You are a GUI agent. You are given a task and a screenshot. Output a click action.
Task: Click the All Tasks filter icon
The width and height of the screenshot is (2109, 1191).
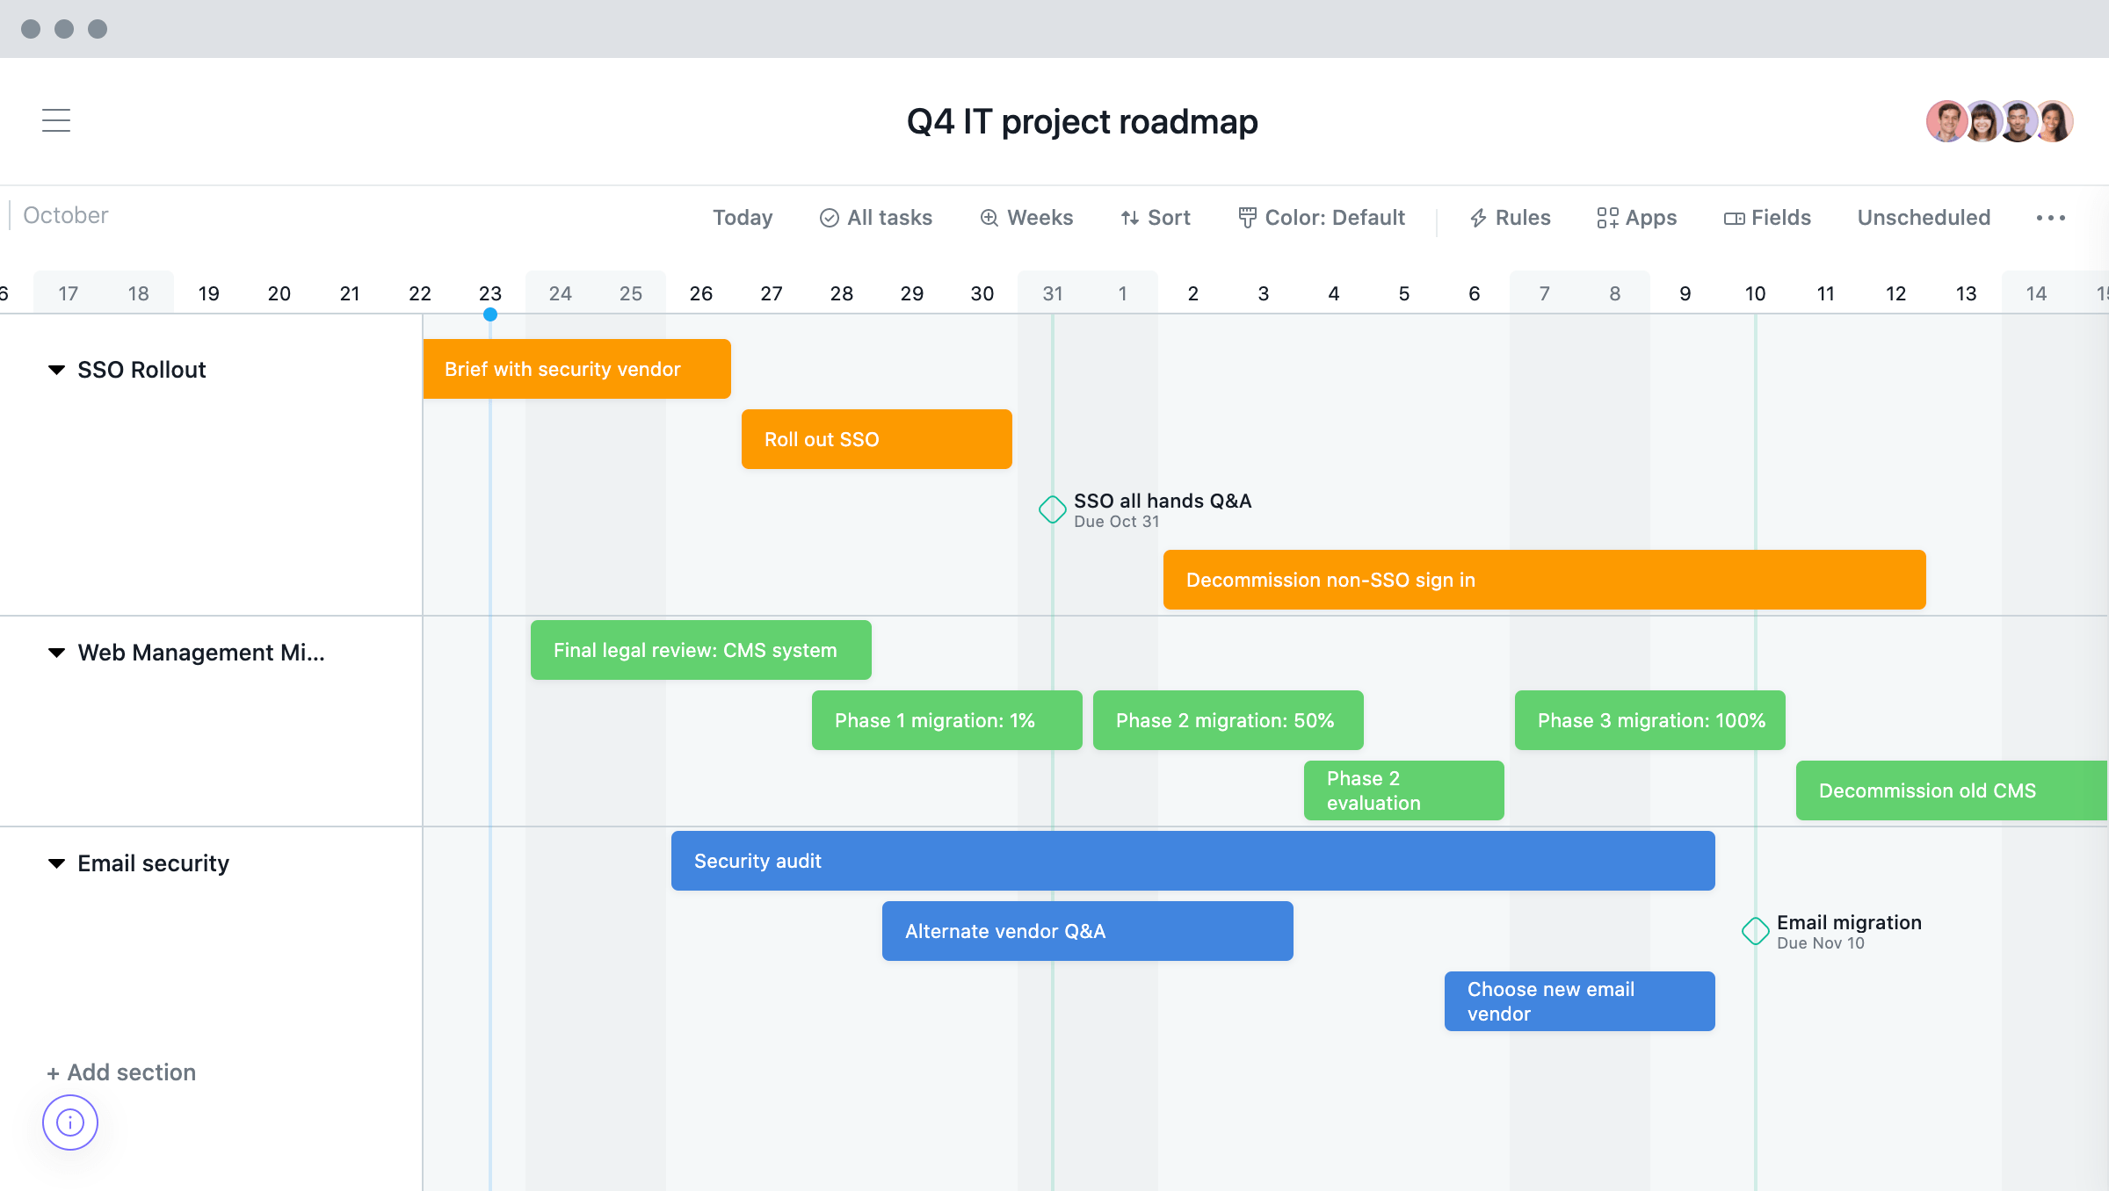(x=827, y=215)
